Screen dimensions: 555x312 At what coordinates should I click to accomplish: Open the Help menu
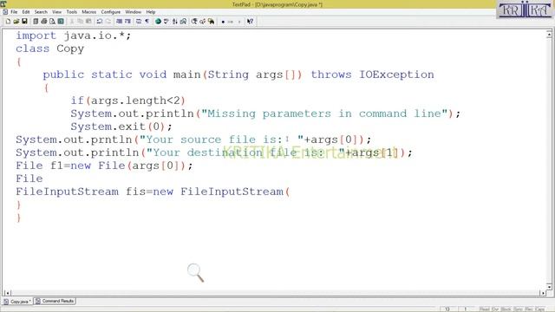151,12
